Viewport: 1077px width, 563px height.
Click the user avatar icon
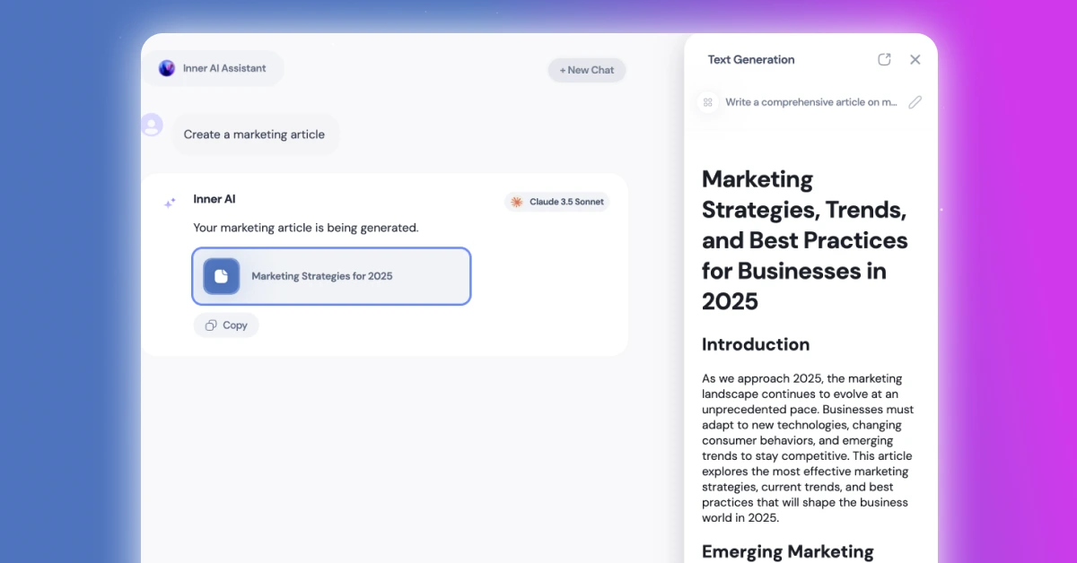coord(152,125)
